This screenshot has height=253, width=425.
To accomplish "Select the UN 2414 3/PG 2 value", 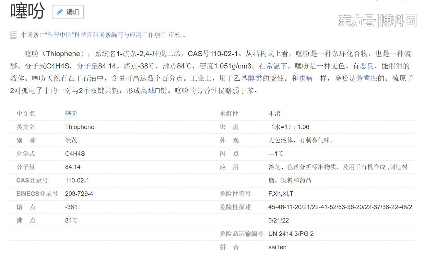I will [291, 234].
